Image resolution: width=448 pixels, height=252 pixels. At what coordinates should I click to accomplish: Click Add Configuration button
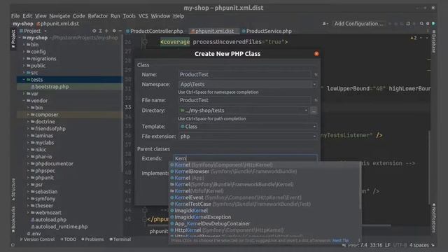358,24
